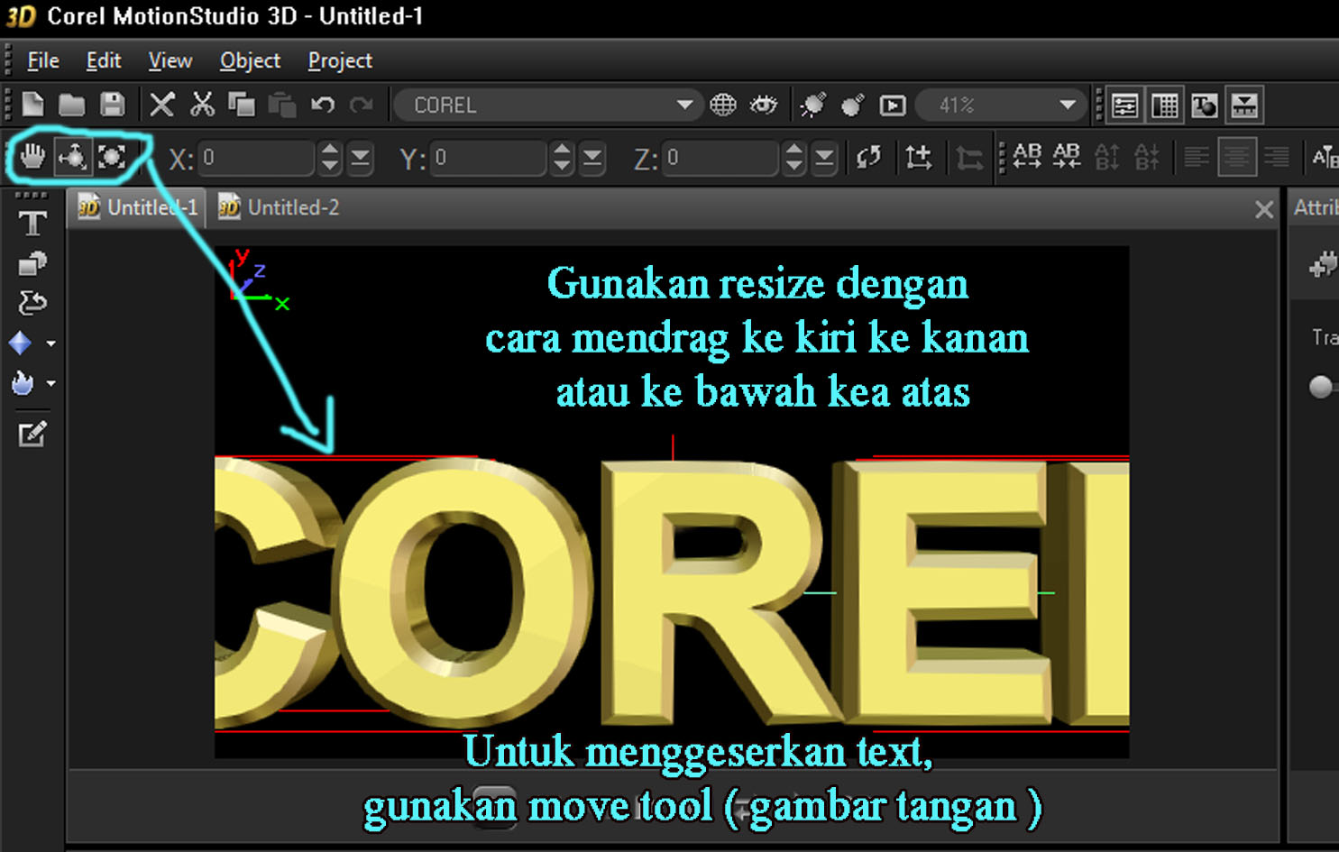Expand the geometric object dropdown arrow
The image size is (1339, 852).
[50, 344]
